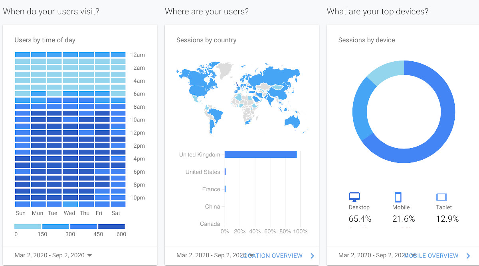Click the Desktop 65.4% value

(x=359, y=219)
